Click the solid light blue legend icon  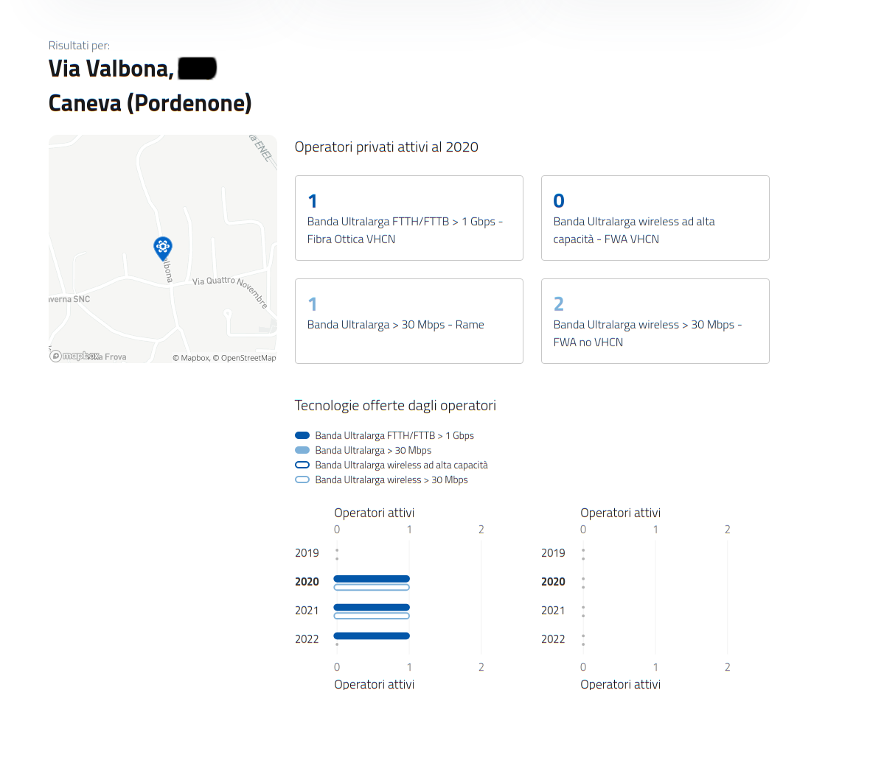(x=302, y=450)
